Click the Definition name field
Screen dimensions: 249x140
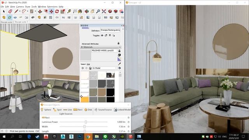pyautogui.click(x=110, y=30)
